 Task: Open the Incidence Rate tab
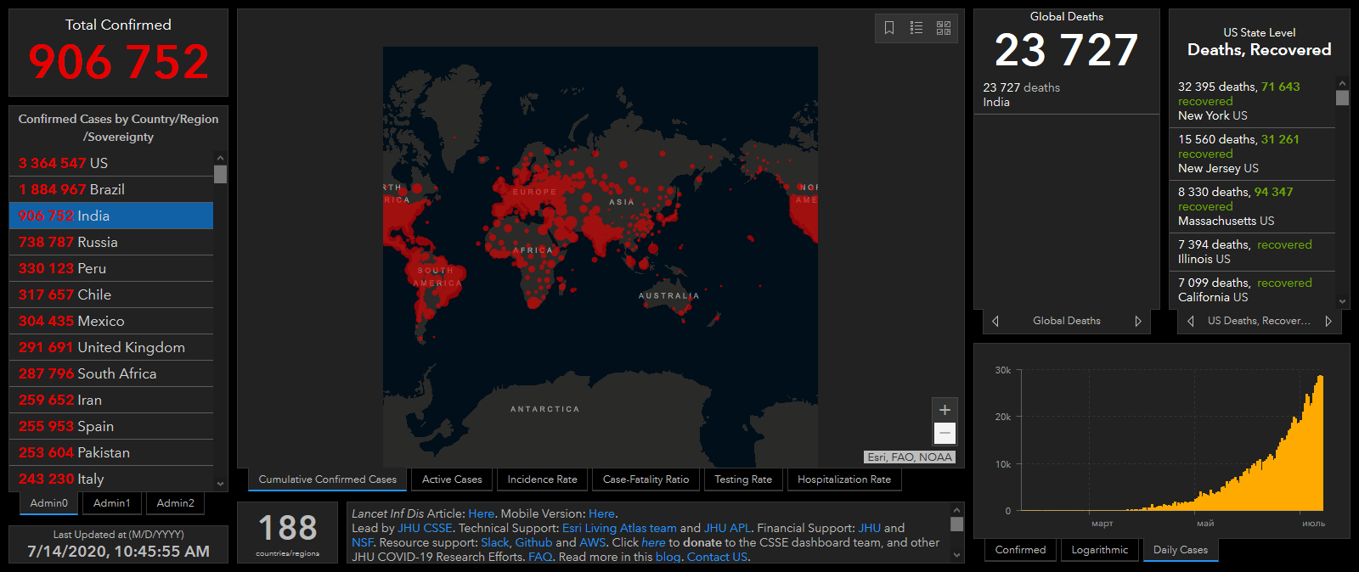(542, 479)
